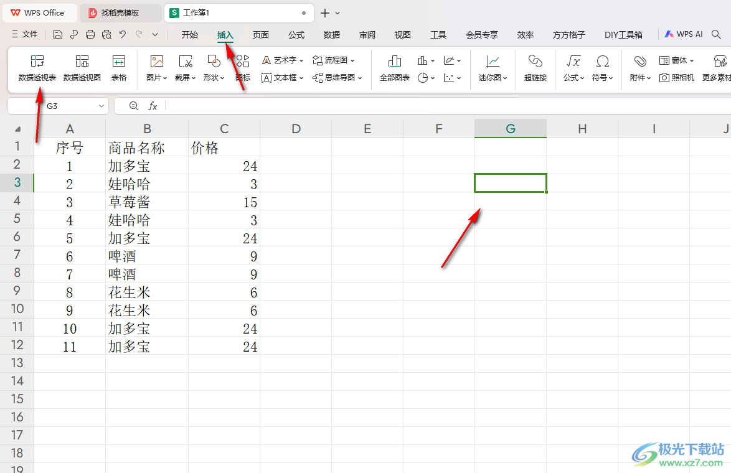Open the Shapes (形状) gallery
The image size is (731, 473).
click(x=214, y=68)
